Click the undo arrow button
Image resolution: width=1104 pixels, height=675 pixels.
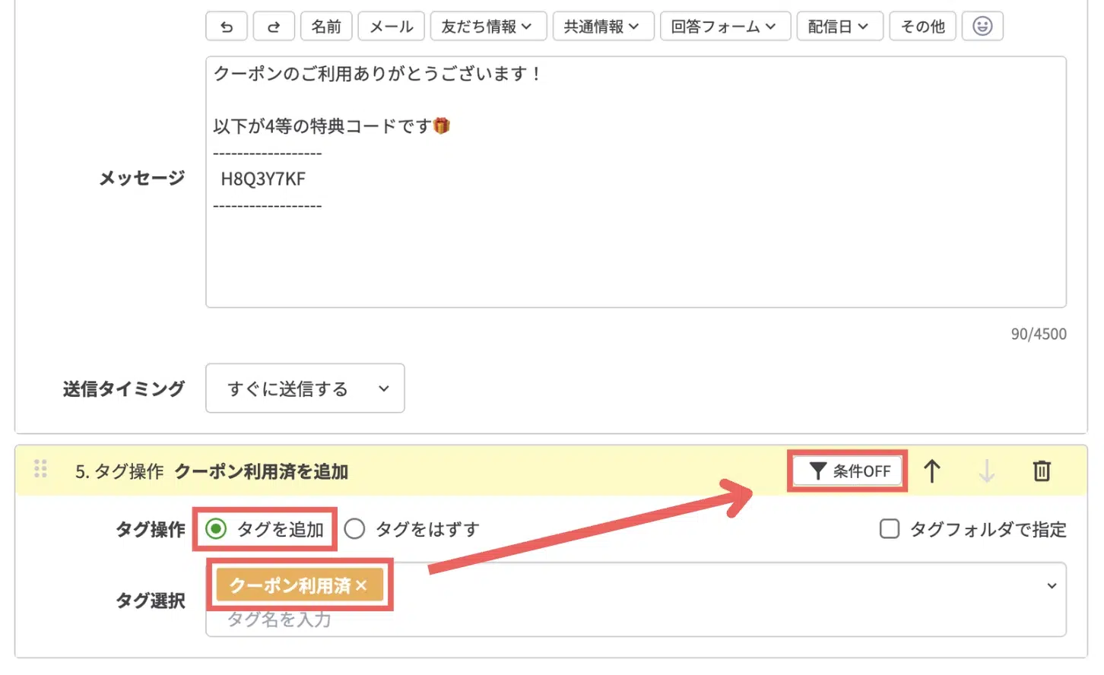pyautogui.click(x=227, y=27)
